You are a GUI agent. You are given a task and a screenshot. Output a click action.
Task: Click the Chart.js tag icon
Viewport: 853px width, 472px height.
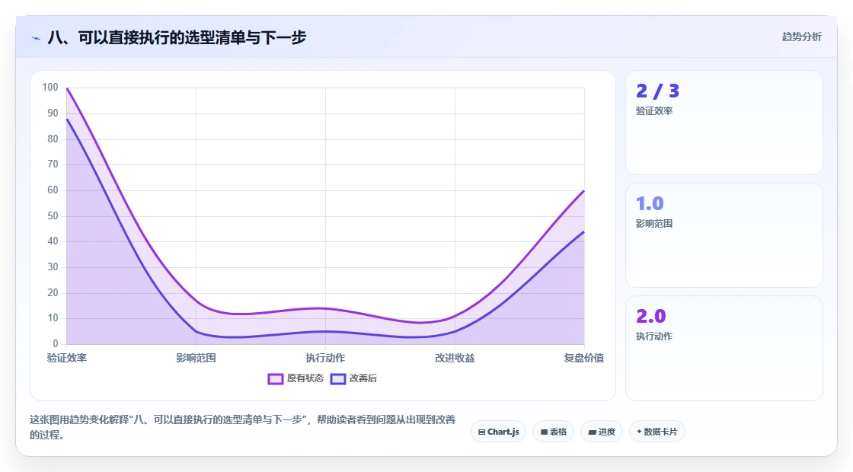pos(481,432)
